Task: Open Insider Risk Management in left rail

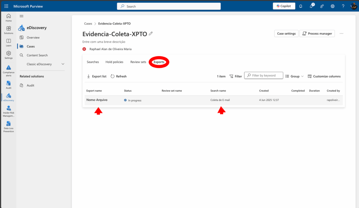Action: (x=8, y=111)
